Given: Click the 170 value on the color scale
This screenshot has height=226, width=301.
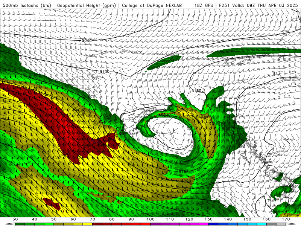Looking at the screenshot, I should pyautogui.click(x=286, y=219).
